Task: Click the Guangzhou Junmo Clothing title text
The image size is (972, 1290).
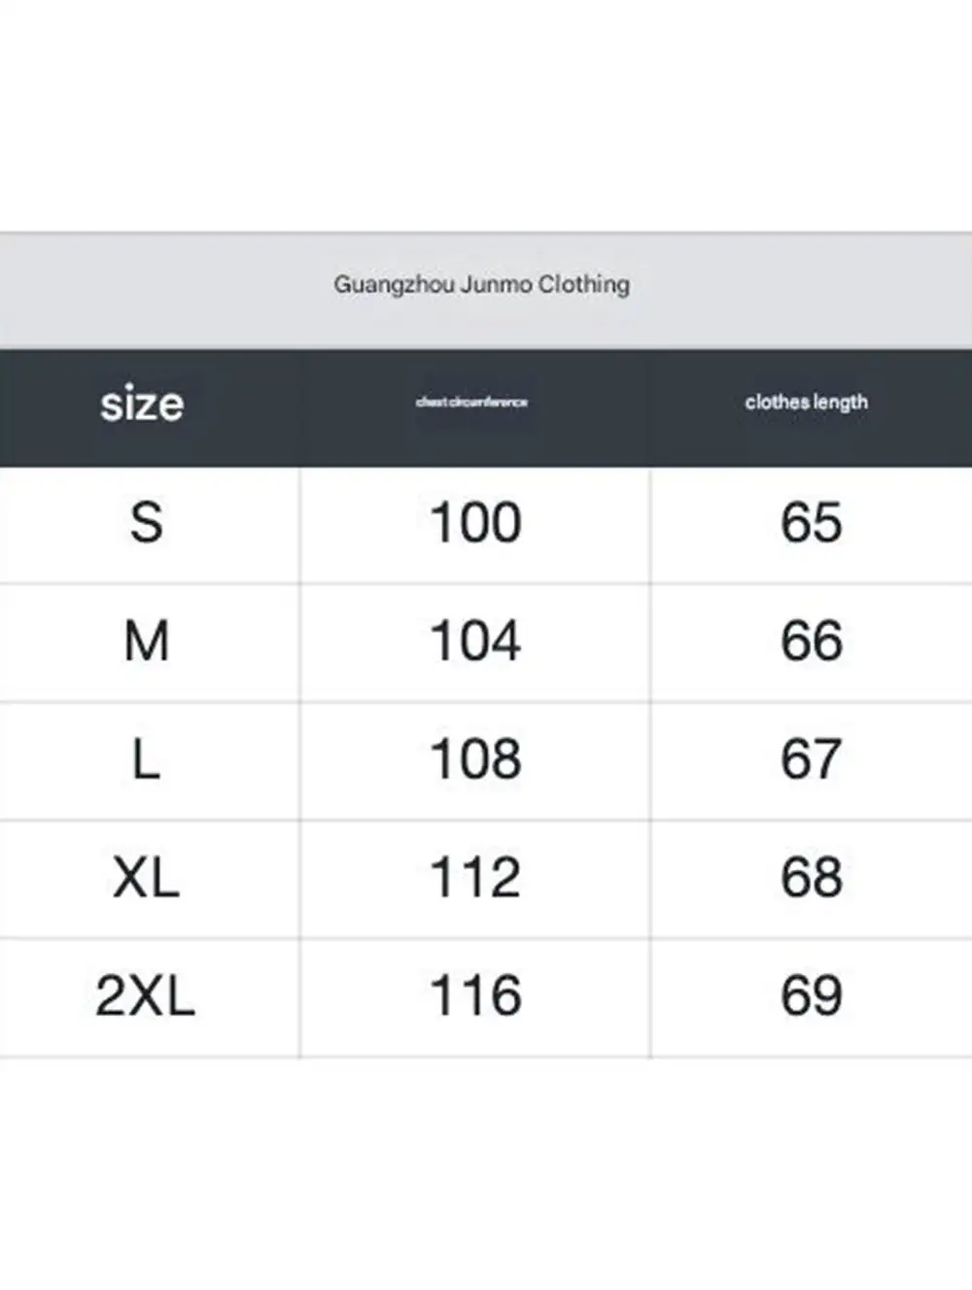Action: (482, 285)
